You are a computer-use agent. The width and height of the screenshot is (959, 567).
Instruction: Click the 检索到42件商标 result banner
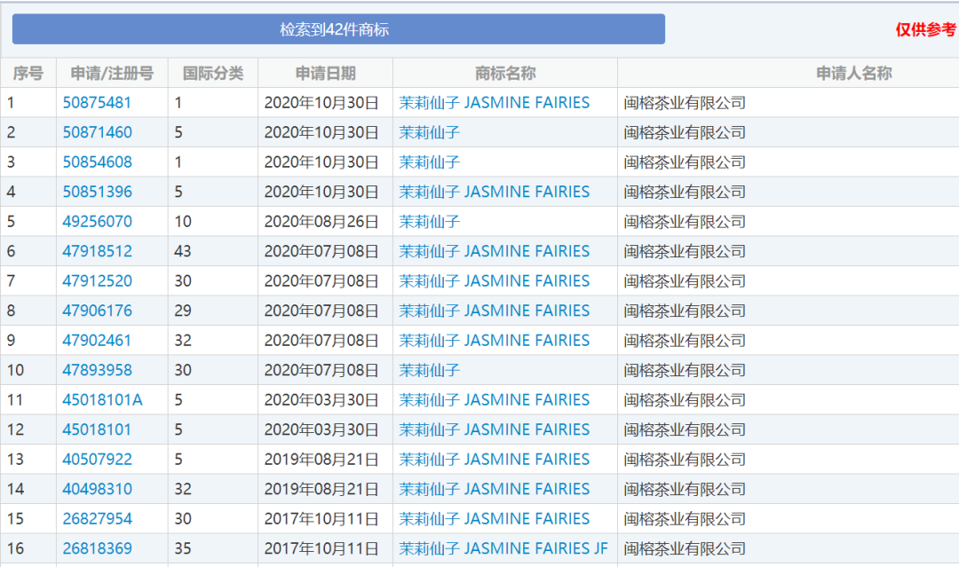pyautogui.click(x=338, y=29)
